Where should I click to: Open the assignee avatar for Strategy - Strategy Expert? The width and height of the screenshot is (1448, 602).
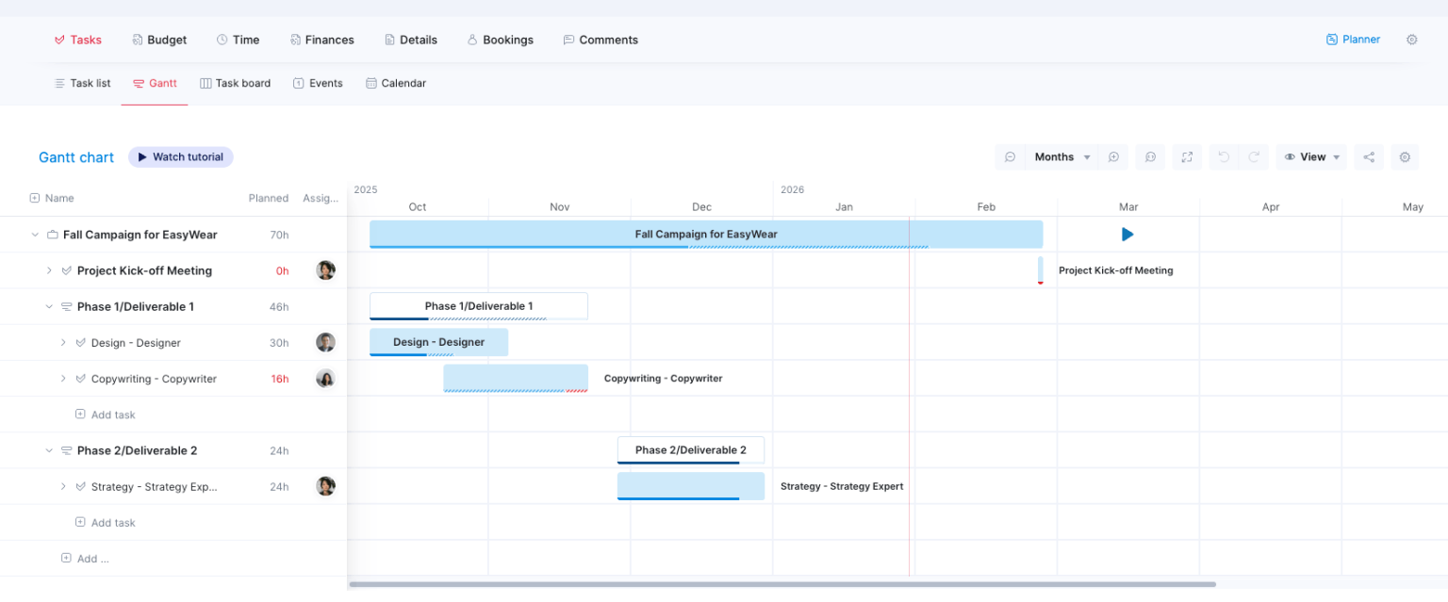[x=325, y=486]
